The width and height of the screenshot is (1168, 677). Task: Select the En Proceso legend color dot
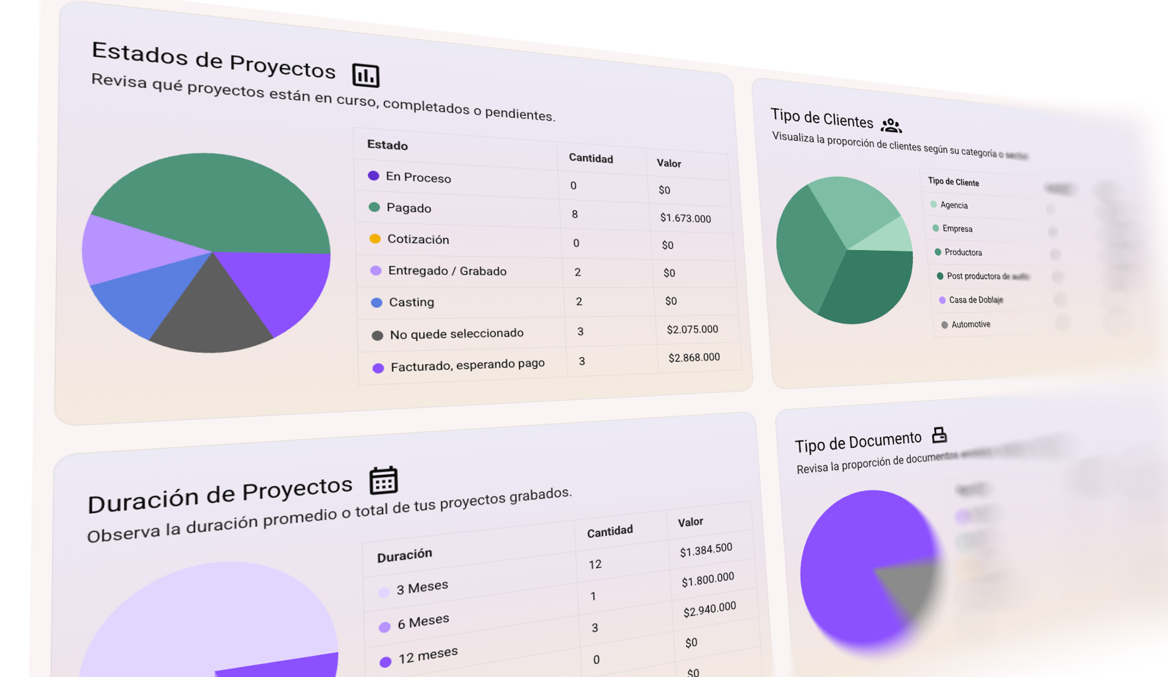coord(373,175)
